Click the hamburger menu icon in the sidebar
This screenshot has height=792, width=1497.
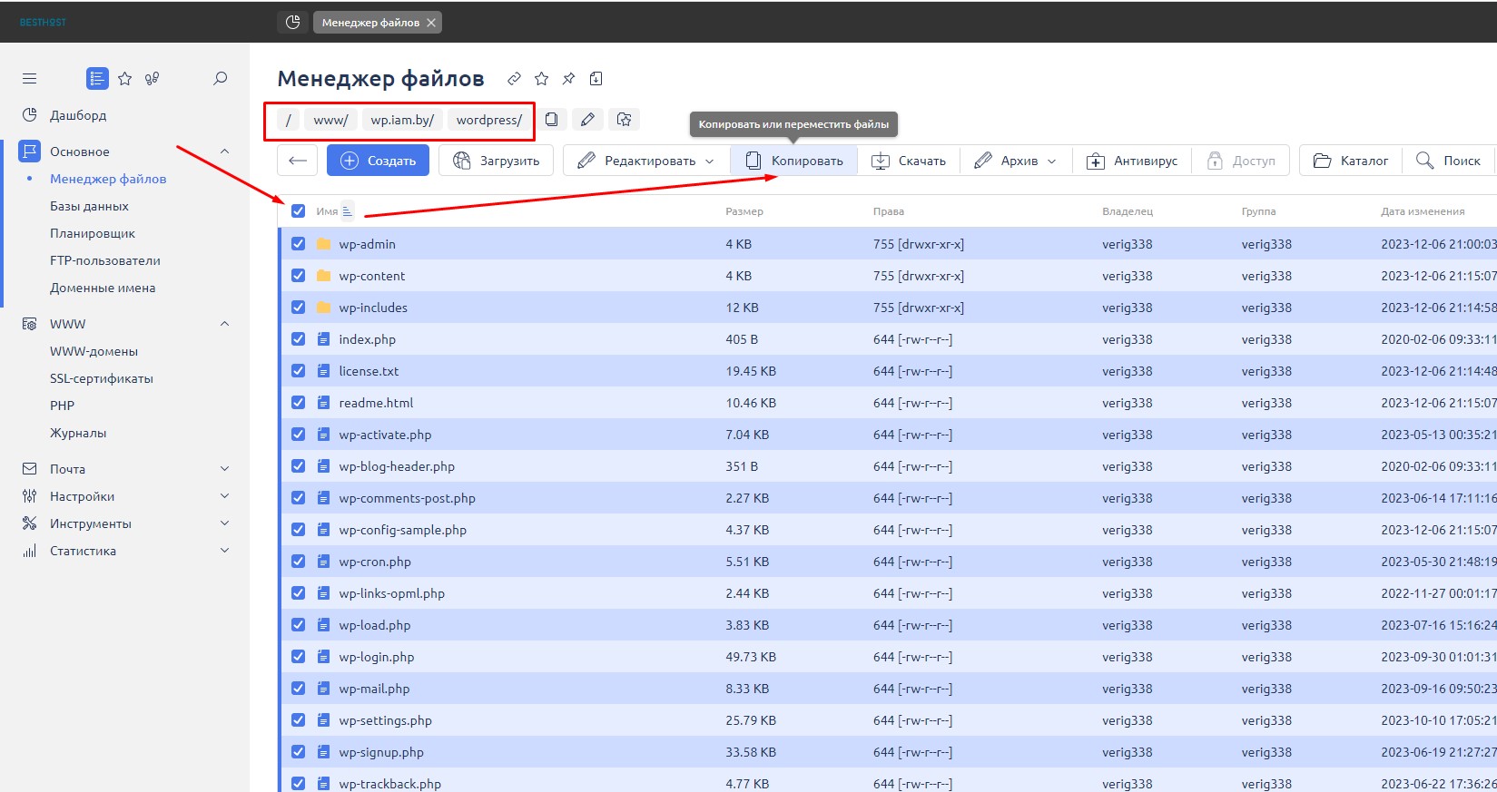pyautogui.click(x=30, y=79)
